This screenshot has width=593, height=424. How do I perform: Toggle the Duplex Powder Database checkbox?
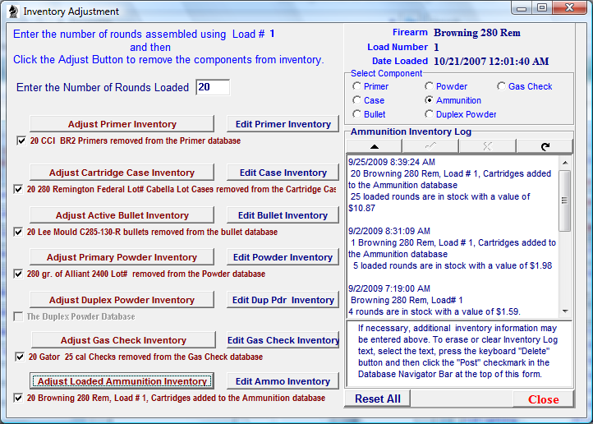click(x=18, y=316)
